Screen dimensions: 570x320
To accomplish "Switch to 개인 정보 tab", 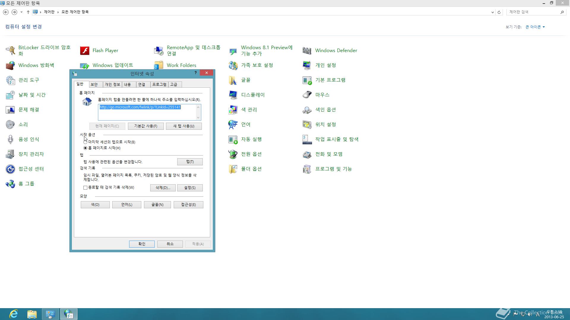I will (x=112, y=84).
